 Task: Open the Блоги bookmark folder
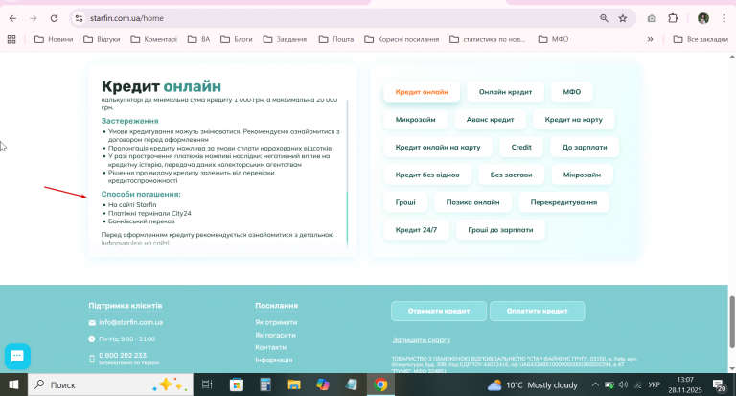(x=237, y=39)
